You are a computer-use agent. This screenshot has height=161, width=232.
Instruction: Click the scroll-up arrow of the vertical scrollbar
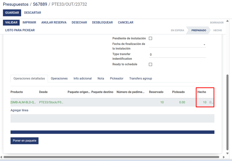click(x=227, y=21)
